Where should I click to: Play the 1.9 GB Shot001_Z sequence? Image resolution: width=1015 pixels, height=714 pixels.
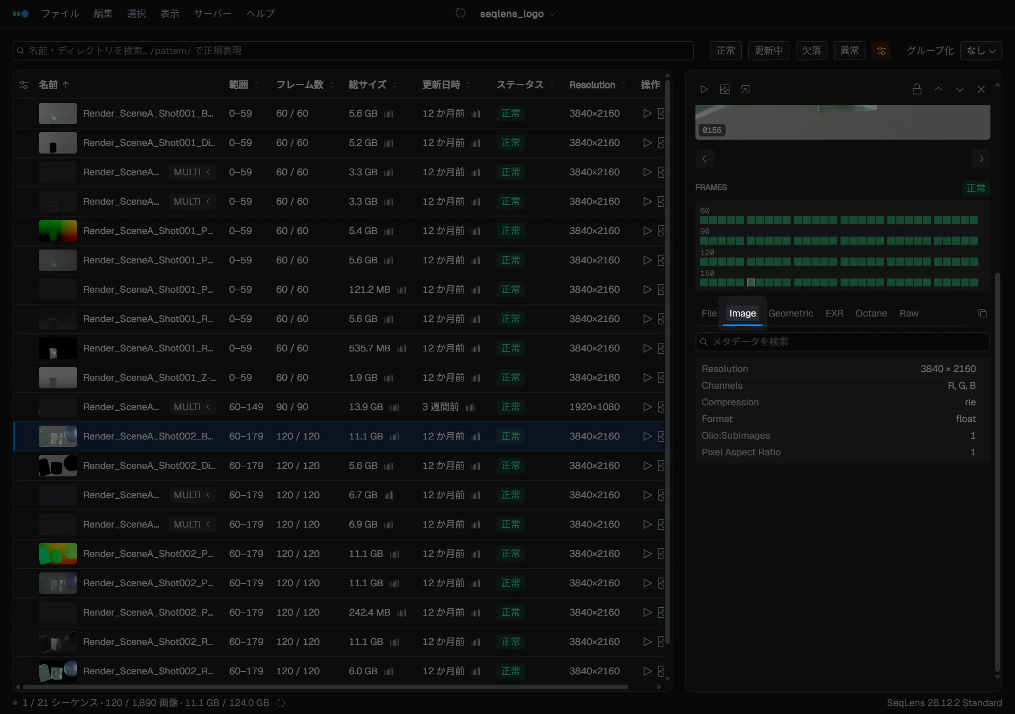647,378
